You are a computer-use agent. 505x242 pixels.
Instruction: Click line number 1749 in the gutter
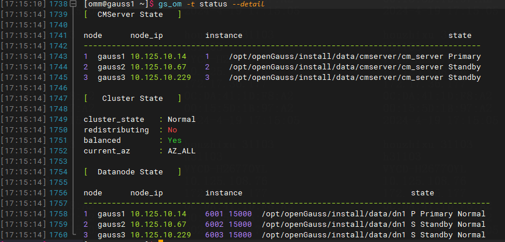pos(58,120)
